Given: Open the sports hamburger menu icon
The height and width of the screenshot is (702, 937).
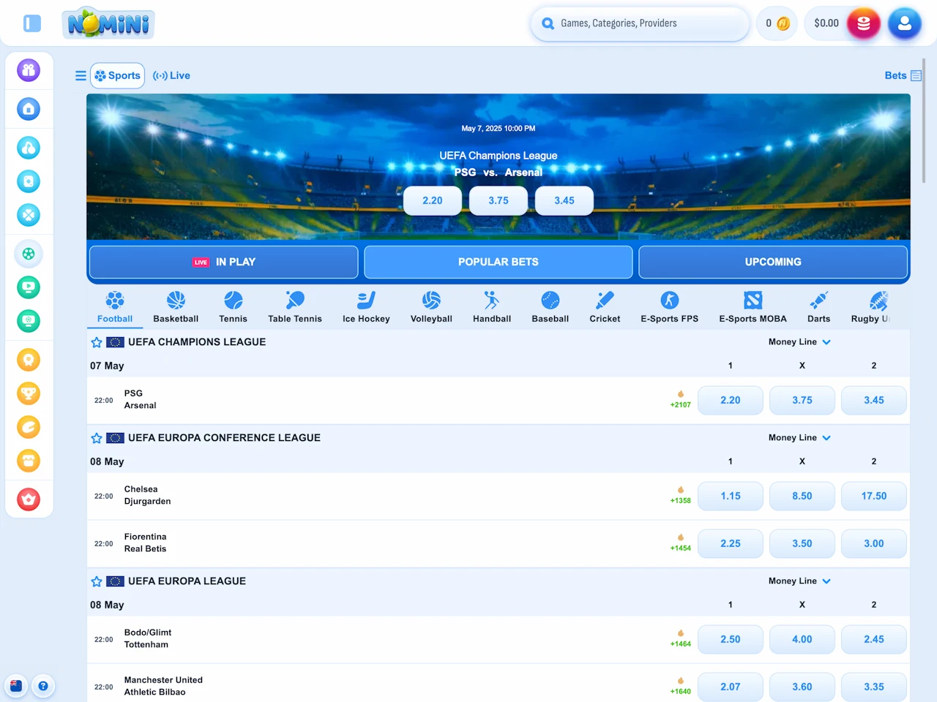Looking at the screenshot, I should click(x=81, y=75).
